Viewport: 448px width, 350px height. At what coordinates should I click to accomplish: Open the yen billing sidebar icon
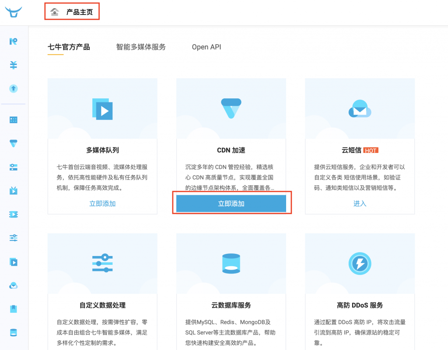(14, 65)
